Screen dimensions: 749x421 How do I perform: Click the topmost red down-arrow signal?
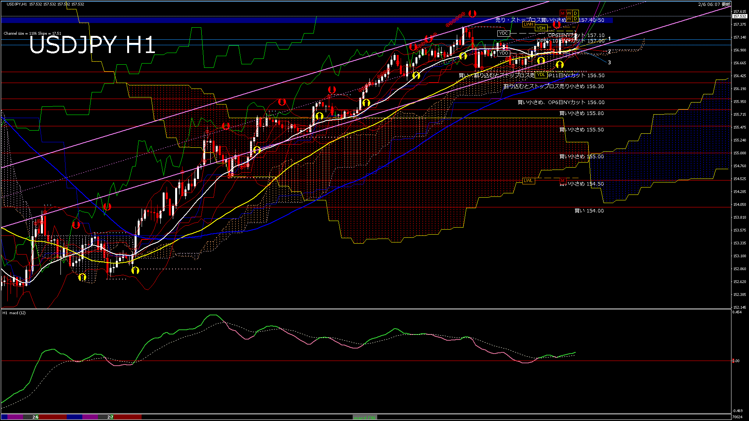472,14
